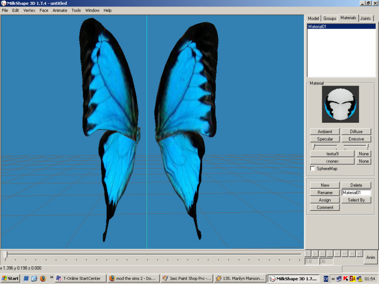
Task: Toggle the Anim mode button
Action: tap(371, 257)
